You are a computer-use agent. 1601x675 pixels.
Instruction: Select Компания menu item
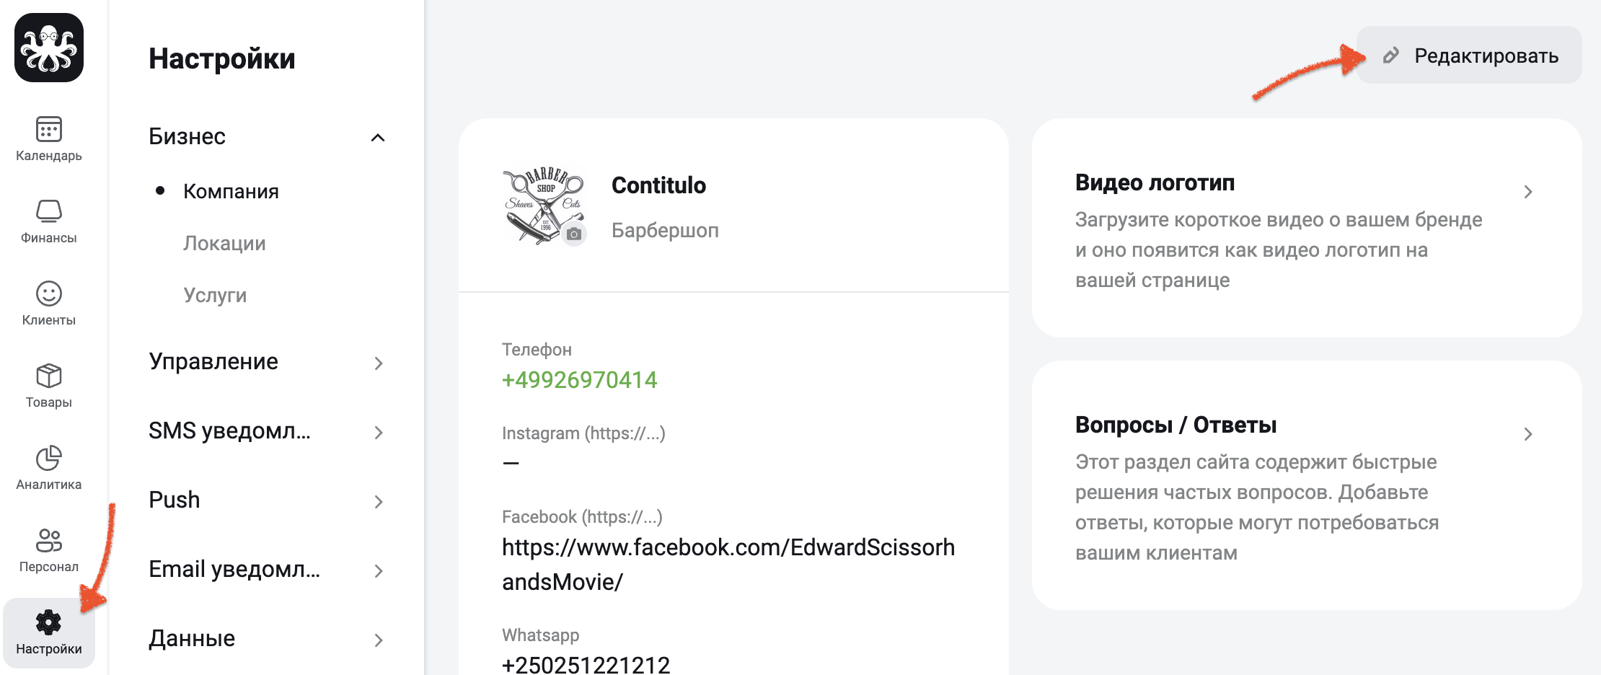[231, 191]
